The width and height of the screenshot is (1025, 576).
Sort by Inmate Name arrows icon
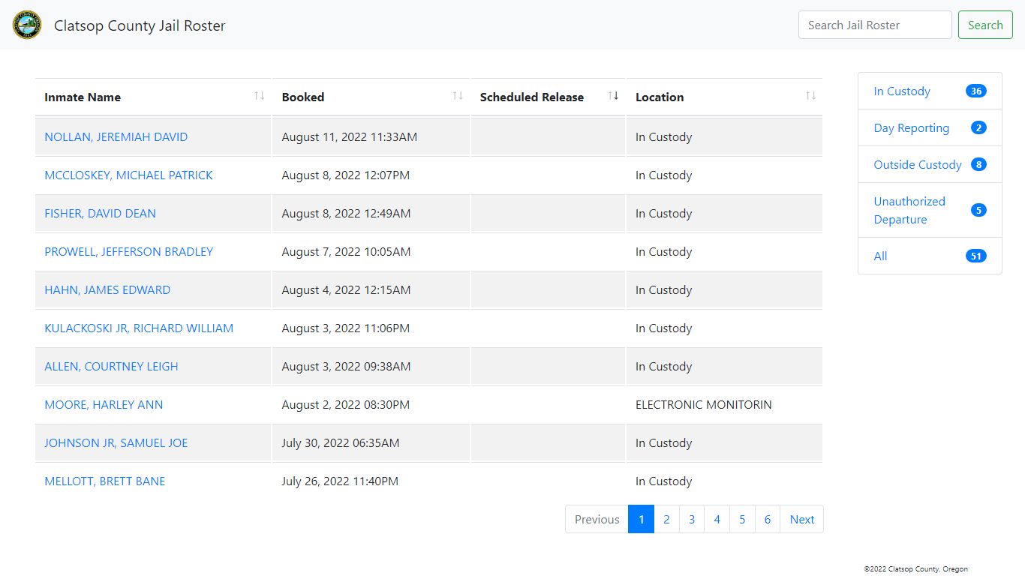pyautogui.click(x=259, y=96)
